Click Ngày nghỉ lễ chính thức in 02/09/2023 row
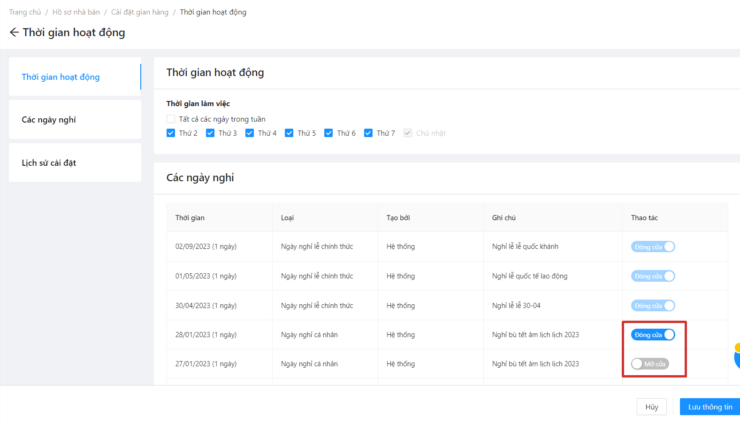 pos(317,247)
